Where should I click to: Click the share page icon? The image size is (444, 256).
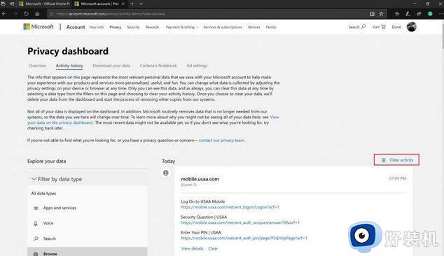[419, 13]
